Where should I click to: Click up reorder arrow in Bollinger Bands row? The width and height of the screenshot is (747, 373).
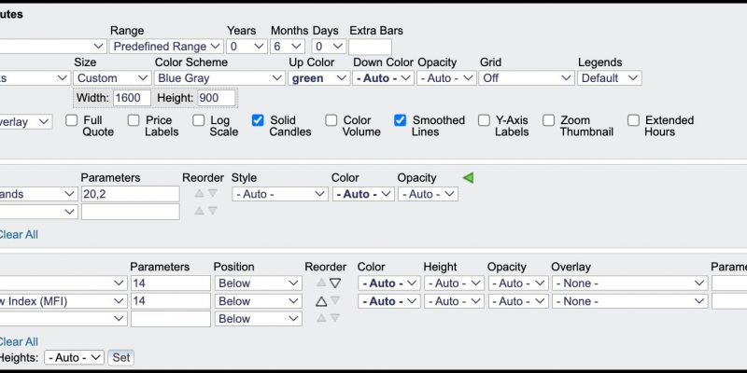(x=199, y=193)
